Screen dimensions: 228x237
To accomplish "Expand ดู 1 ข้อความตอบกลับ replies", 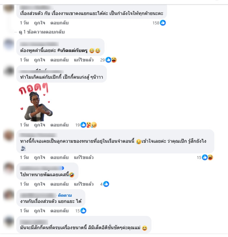I will (x=42, y=32).
